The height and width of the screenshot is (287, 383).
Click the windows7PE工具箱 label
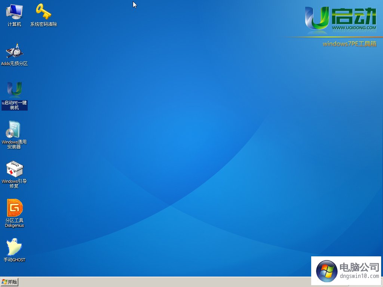(x=350, y=44)
